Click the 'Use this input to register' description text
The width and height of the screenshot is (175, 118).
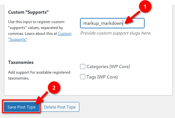36,22
